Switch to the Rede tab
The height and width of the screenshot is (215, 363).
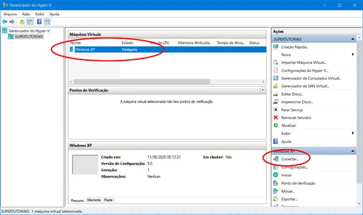pos(108,200)
